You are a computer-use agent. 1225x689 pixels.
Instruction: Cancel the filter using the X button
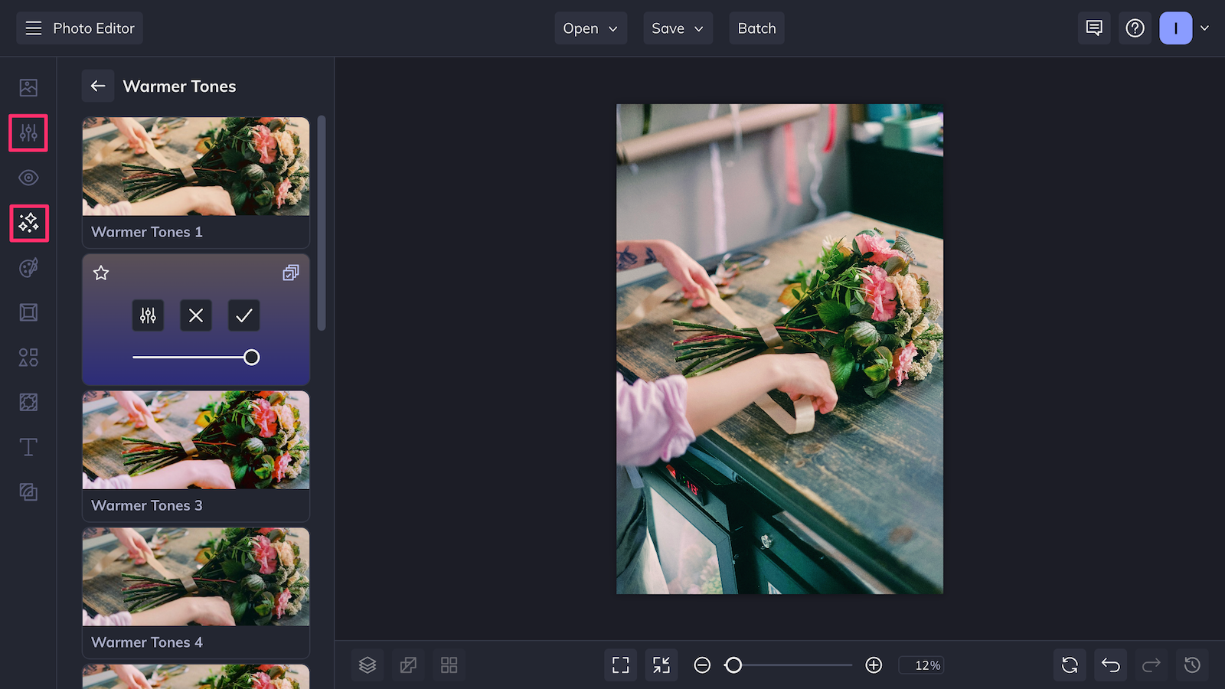tap(195, 315)
